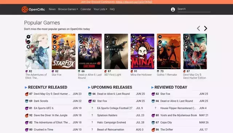Image resolution: width=233 pixels, height=133 pixels.
Task: Open the user account profile icon
Action: pos(173,9)
